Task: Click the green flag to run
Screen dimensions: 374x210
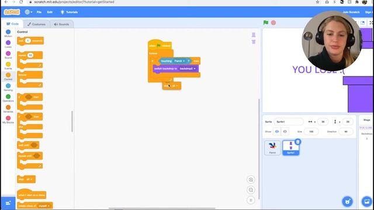Action: point(266,23)
